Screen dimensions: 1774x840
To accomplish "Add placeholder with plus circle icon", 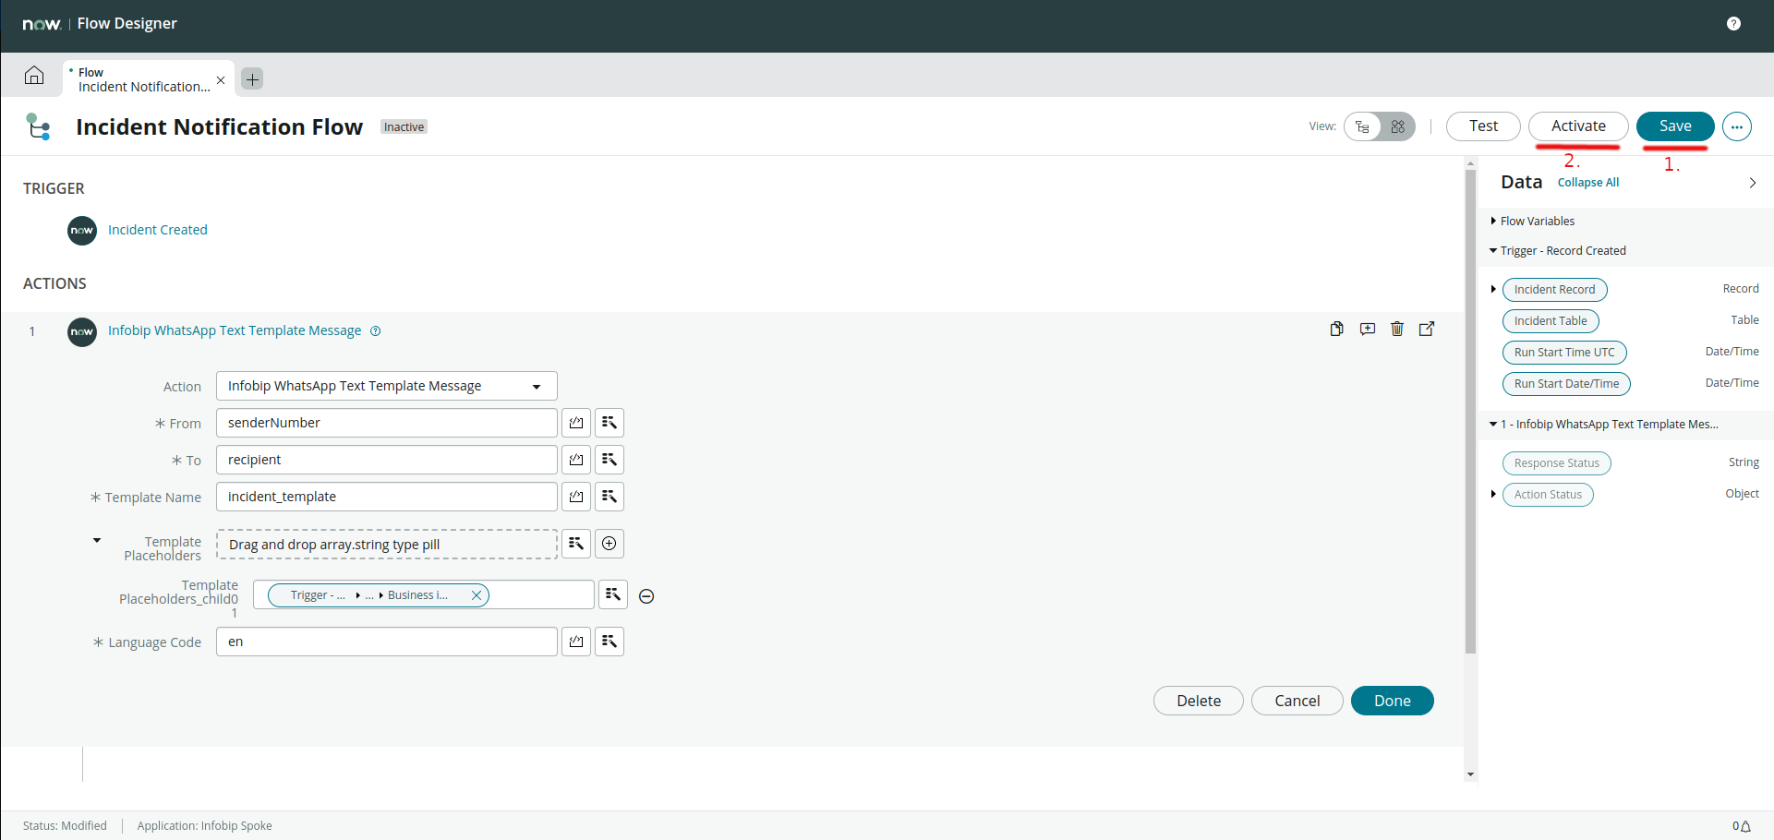I will point(609,544).
